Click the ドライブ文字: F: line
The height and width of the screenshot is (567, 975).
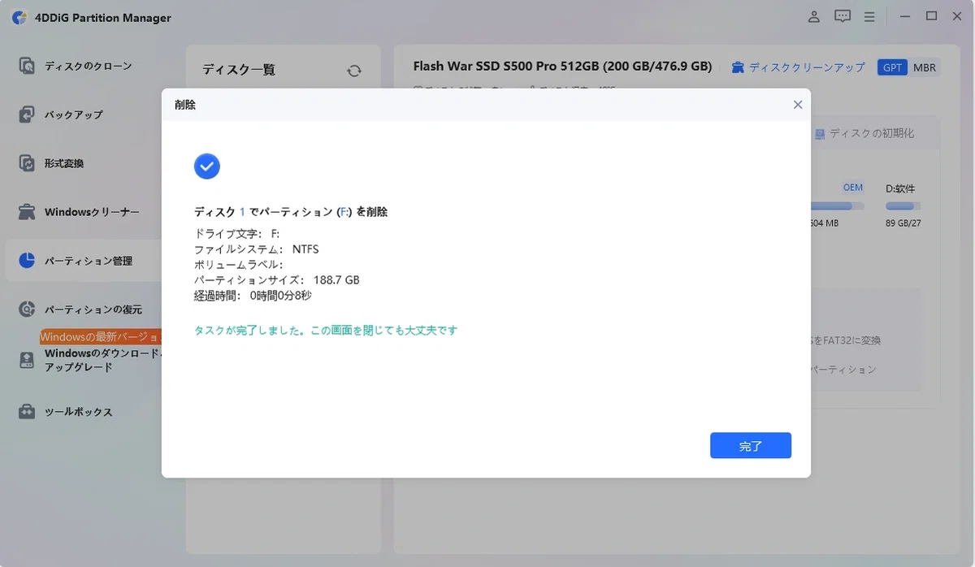coord(236,234)
